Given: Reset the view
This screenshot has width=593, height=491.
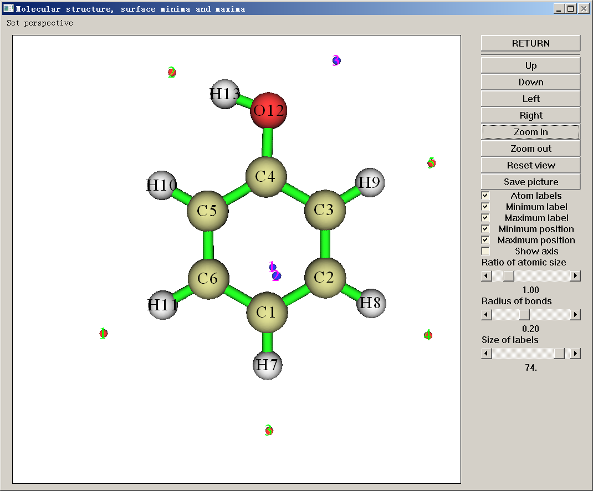Looking at the screenshot, I should point(530,165).
